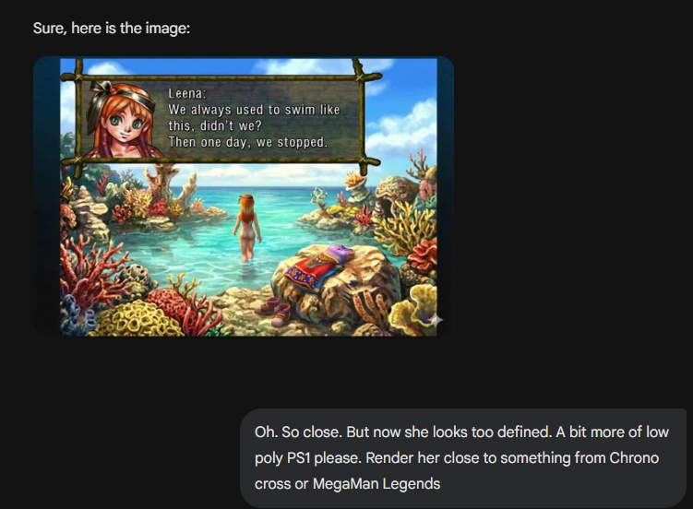Screen dimensions: 693x509
Task: Open the generated Leena beach image
Action: [x=244, y=197]
